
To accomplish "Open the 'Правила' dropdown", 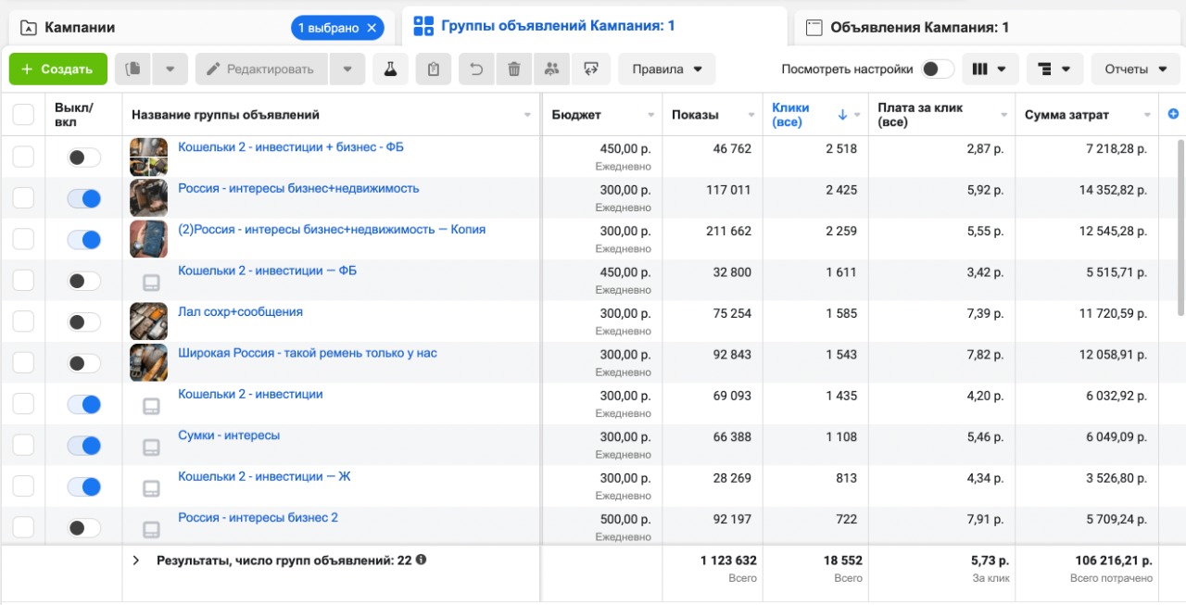I will tap(666, 69).
